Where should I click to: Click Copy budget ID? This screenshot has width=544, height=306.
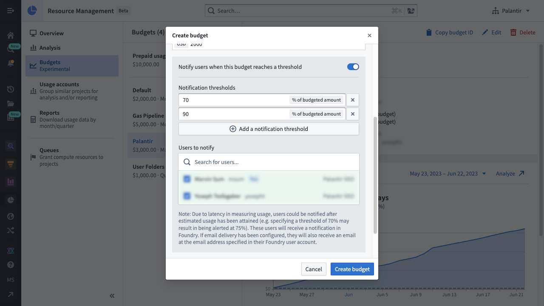tap(449, 32)
